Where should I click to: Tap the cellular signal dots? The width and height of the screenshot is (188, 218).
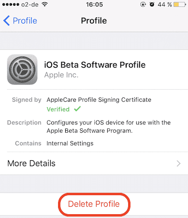pyautogui.click(x=11, y=4)
